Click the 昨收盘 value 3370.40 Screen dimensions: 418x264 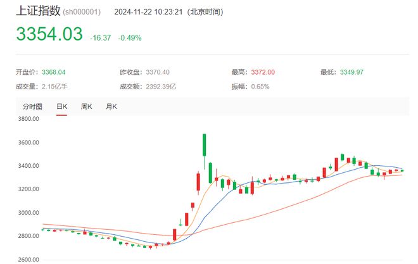pyautogui.click(x=158, y=72)
